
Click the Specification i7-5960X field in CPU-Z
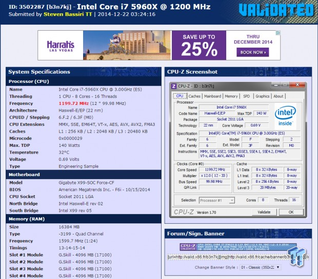click(249, 133)
